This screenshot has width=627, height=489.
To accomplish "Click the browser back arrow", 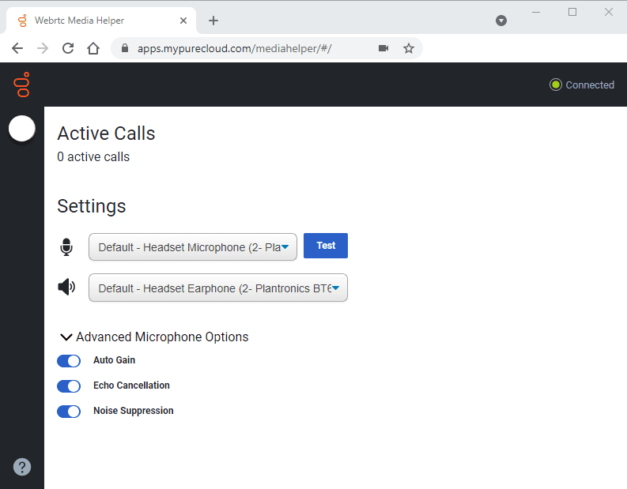I will click(17, 48).
